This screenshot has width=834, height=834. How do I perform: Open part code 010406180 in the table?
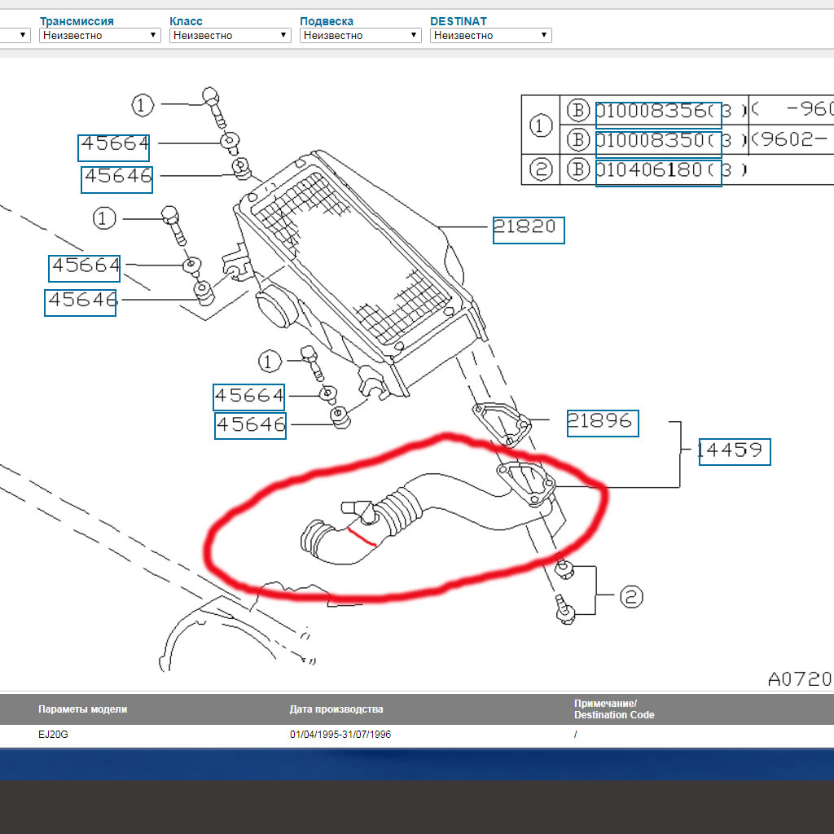point(658,171)
